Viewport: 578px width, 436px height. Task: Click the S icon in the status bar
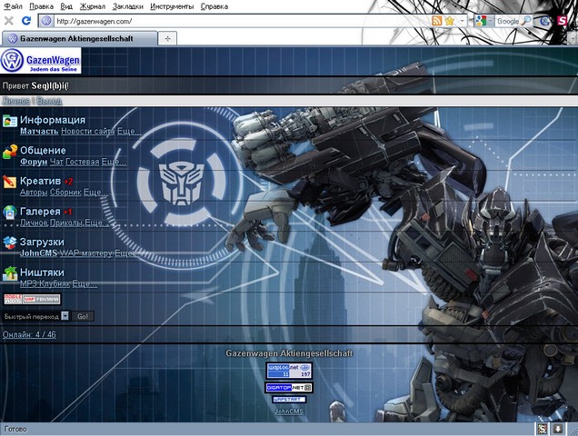click(542, 429)
